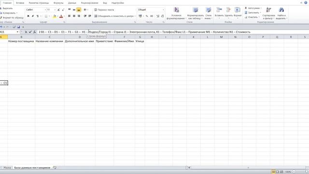This screenshot has height=174, width=309.
Task: Open the Данные ribbon tab
Action: [x=72, y=3]
